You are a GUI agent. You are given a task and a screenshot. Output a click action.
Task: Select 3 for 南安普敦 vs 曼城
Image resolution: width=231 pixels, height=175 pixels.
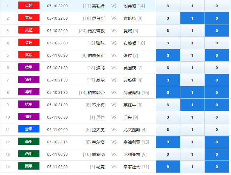[168, 31]
